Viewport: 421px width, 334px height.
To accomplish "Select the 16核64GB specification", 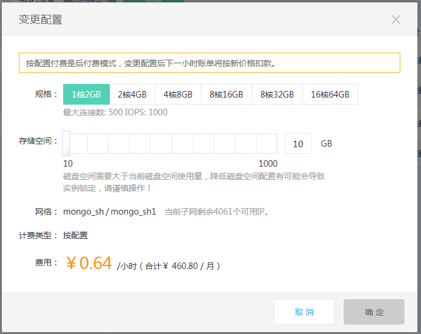I will point(330,95).
